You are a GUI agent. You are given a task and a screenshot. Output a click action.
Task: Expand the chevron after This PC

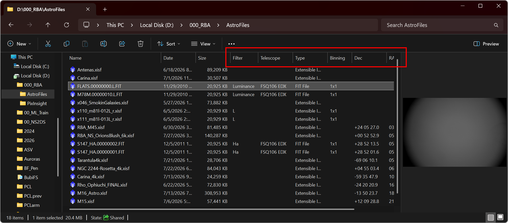click(x=132, y=25)
